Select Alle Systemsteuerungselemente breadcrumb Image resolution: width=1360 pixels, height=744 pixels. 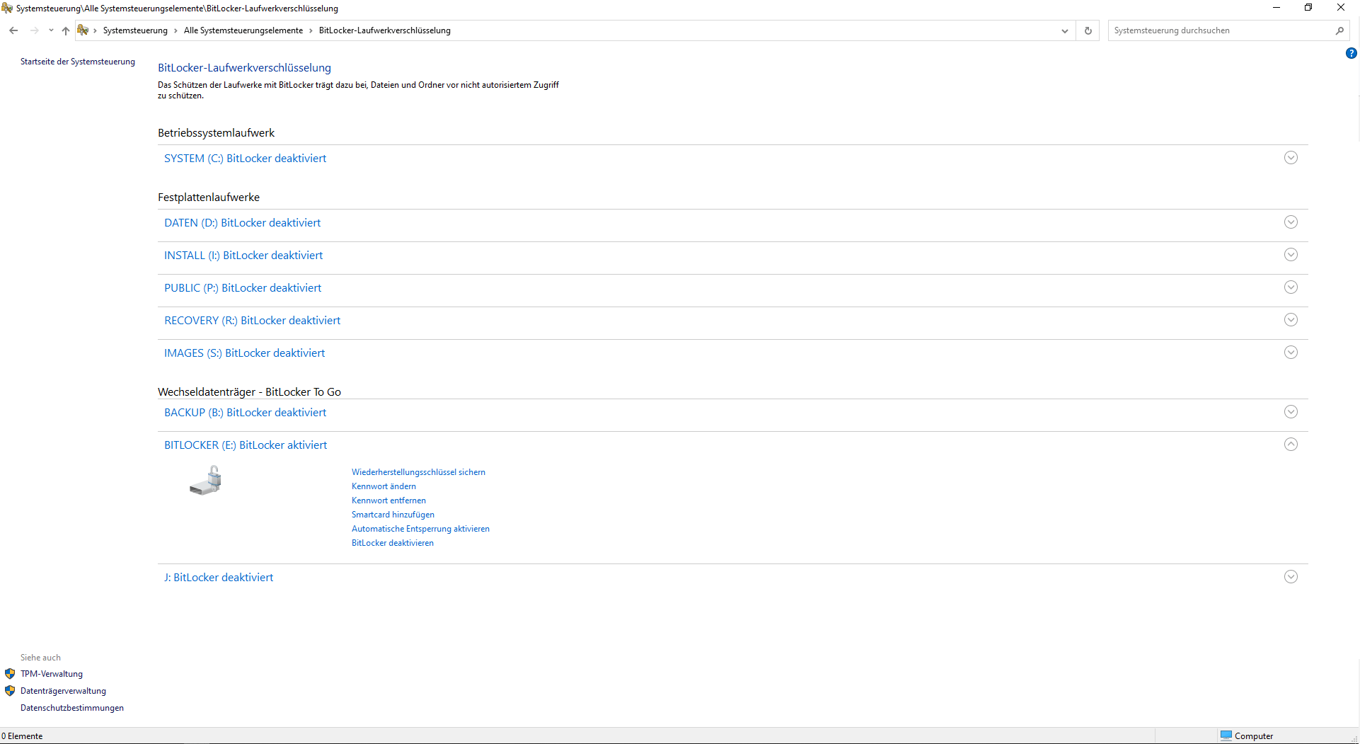pos(243,30)
